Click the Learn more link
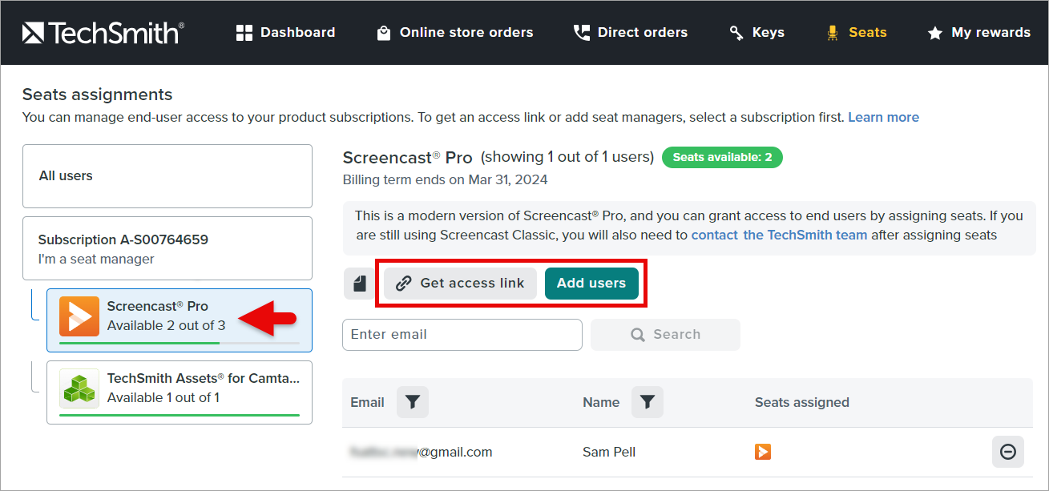Viewport: 1049px width, 491px height. click(x=883, y=117)
